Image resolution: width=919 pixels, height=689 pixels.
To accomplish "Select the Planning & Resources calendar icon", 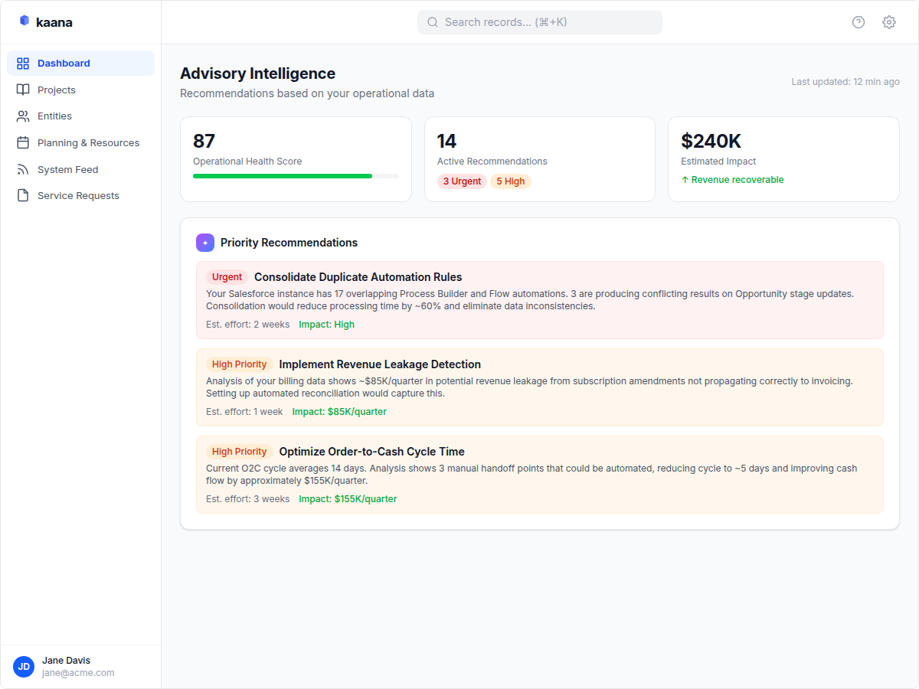I will (x=24, y=142).
